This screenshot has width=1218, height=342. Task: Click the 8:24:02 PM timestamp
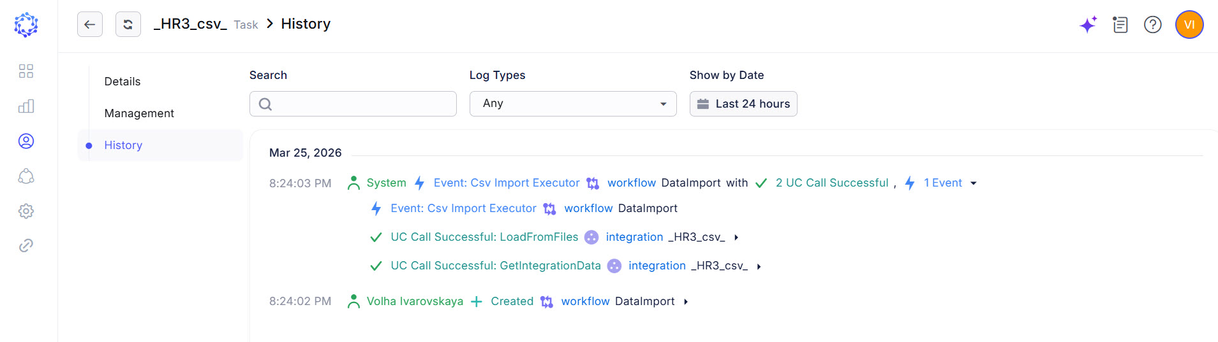pyautogui.click(x=300, y=301)
